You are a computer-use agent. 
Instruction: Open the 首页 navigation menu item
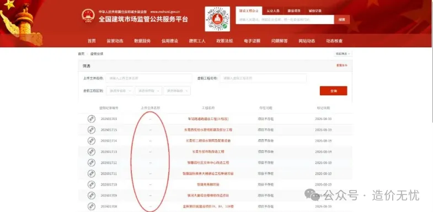(92, 41)
